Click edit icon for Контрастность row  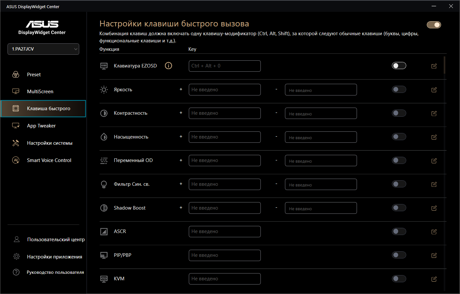pyautogui.click(x=434, y=113)
